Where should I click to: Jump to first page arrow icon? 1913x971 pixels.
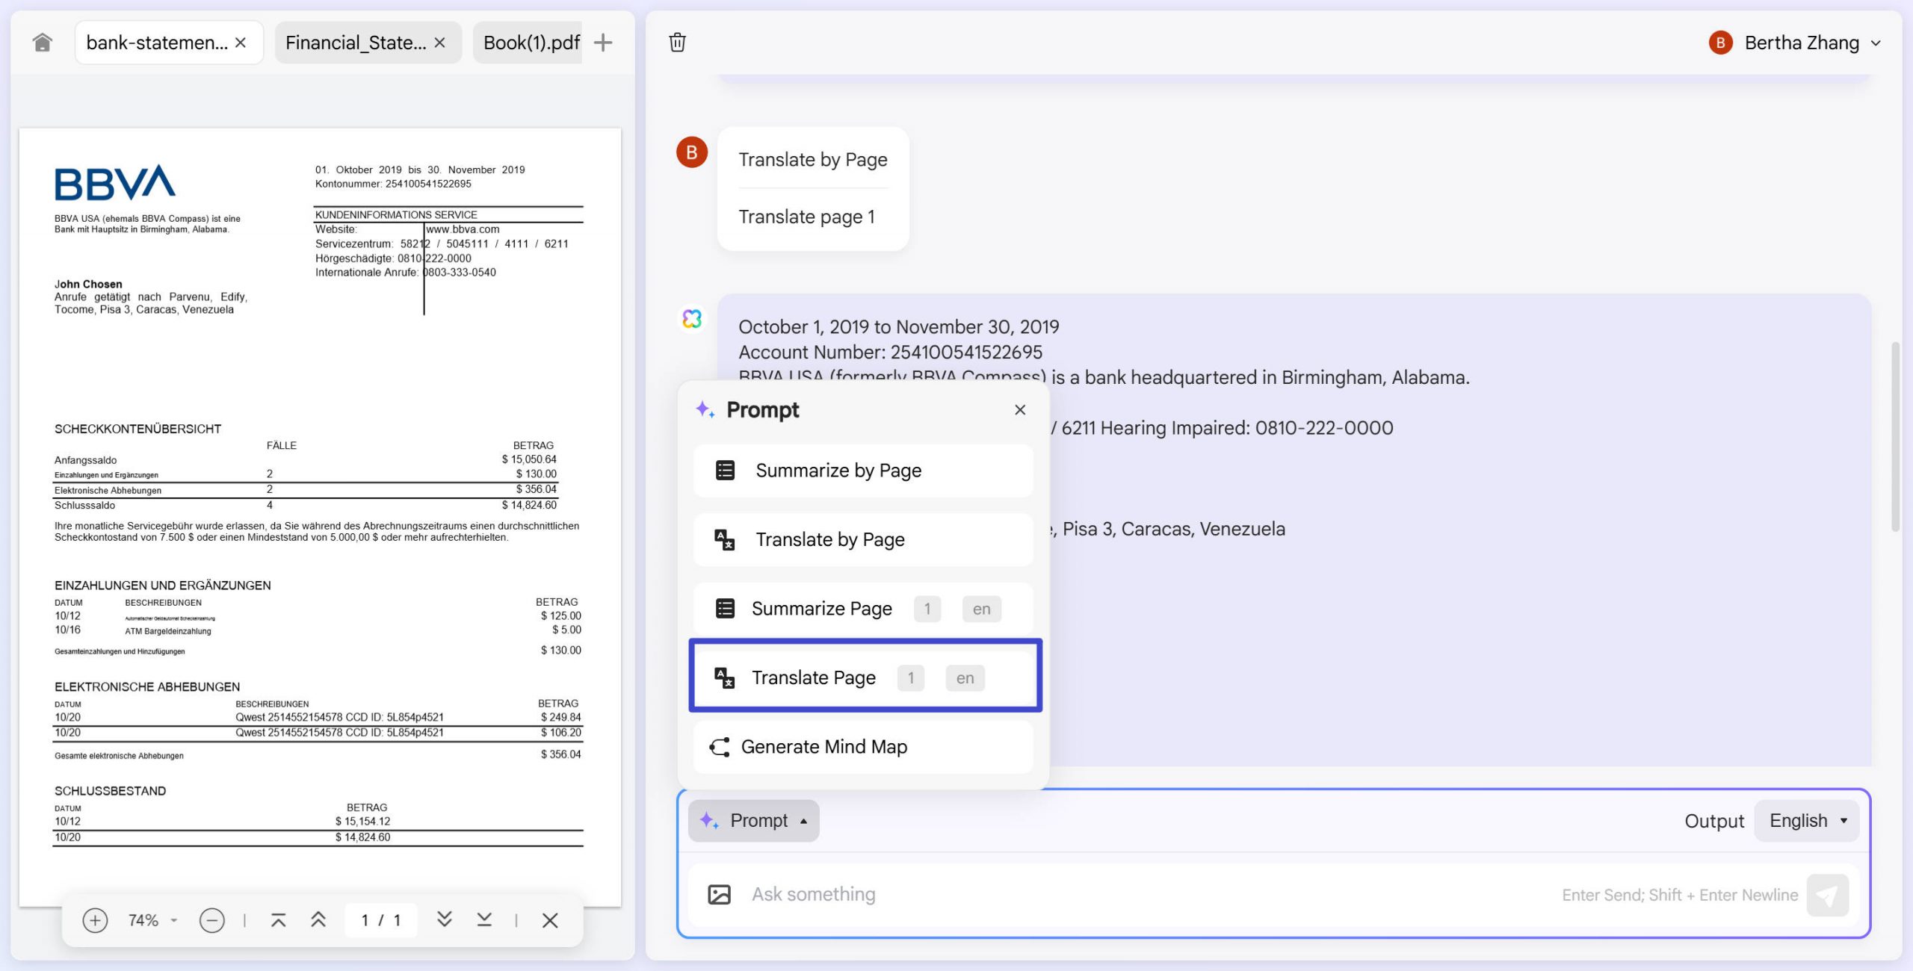278,920
